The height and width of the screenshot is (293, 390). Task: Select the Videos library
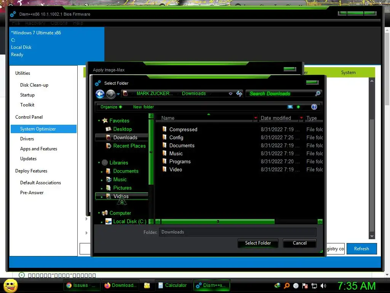tap(121, 196)
